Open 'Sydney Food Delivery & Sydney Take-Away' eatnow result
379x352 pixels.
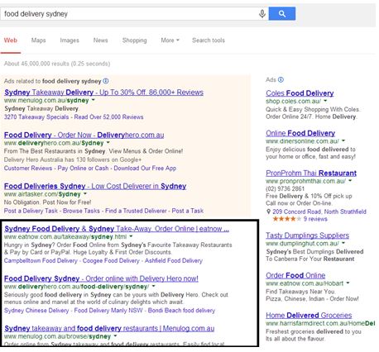117,229
